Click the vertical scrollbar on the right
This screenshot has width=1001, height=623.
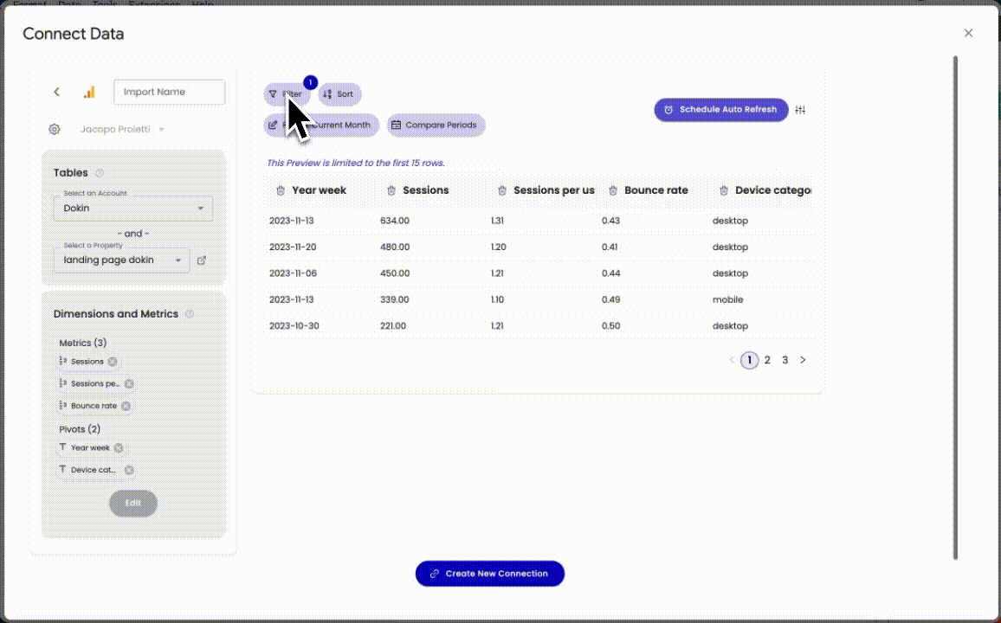pyautogui.click(x=955, y=303)
